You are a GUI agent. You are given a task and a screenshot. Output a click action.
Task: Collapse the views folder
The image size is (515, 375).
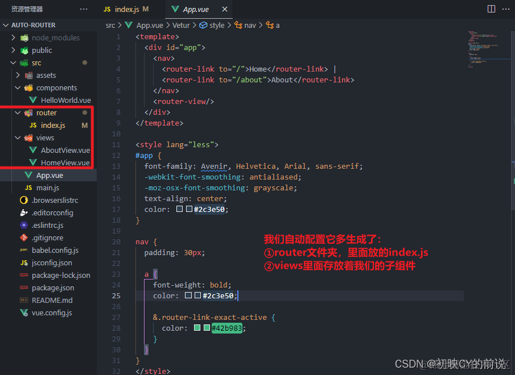(x=18, y=137)
